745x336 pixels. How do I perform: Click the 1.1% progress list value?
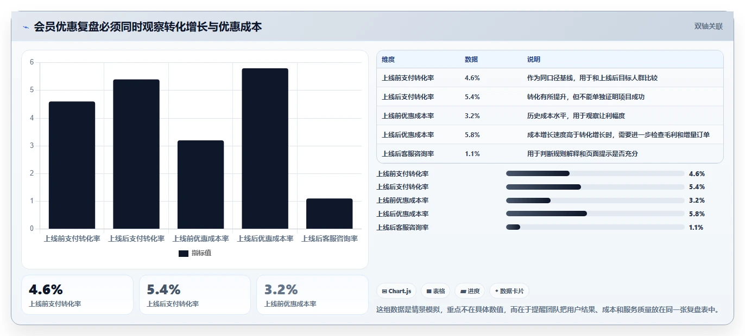point(696,228)
